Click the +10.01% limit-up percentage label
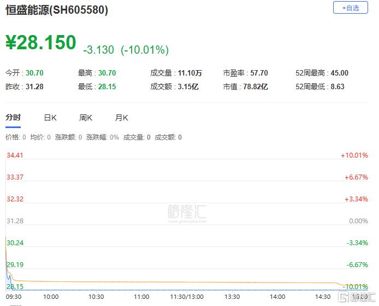 (354, 155)
